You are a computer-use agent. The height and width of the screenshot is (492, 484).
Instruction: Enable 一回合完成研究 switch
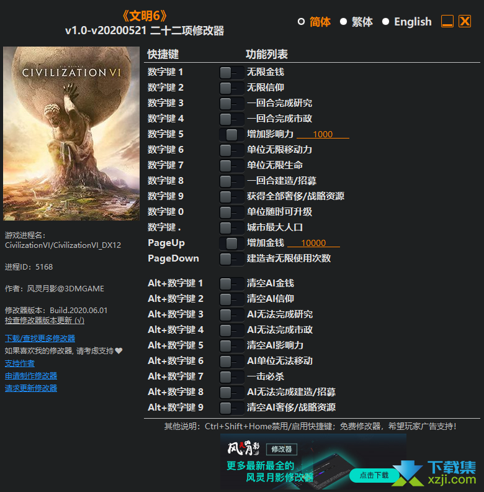click(231, 104)
